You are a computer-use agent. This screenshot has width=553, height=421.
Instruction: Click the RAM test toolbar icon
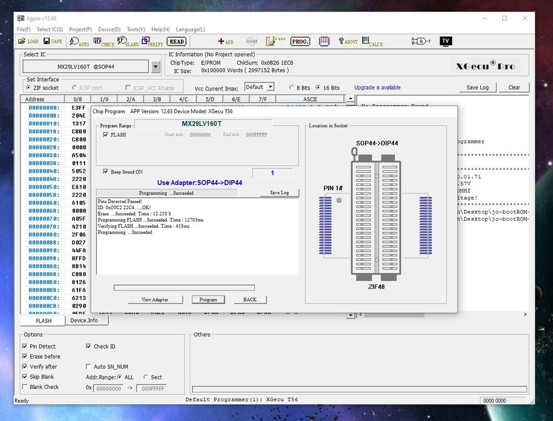(252, 41)
